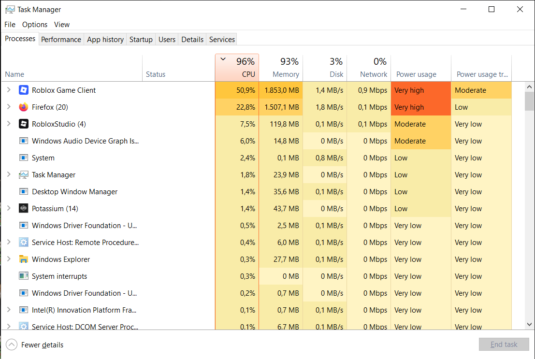Switch to the Services tab
Viewport: 535px width, 359px height.
coord(222,40)
